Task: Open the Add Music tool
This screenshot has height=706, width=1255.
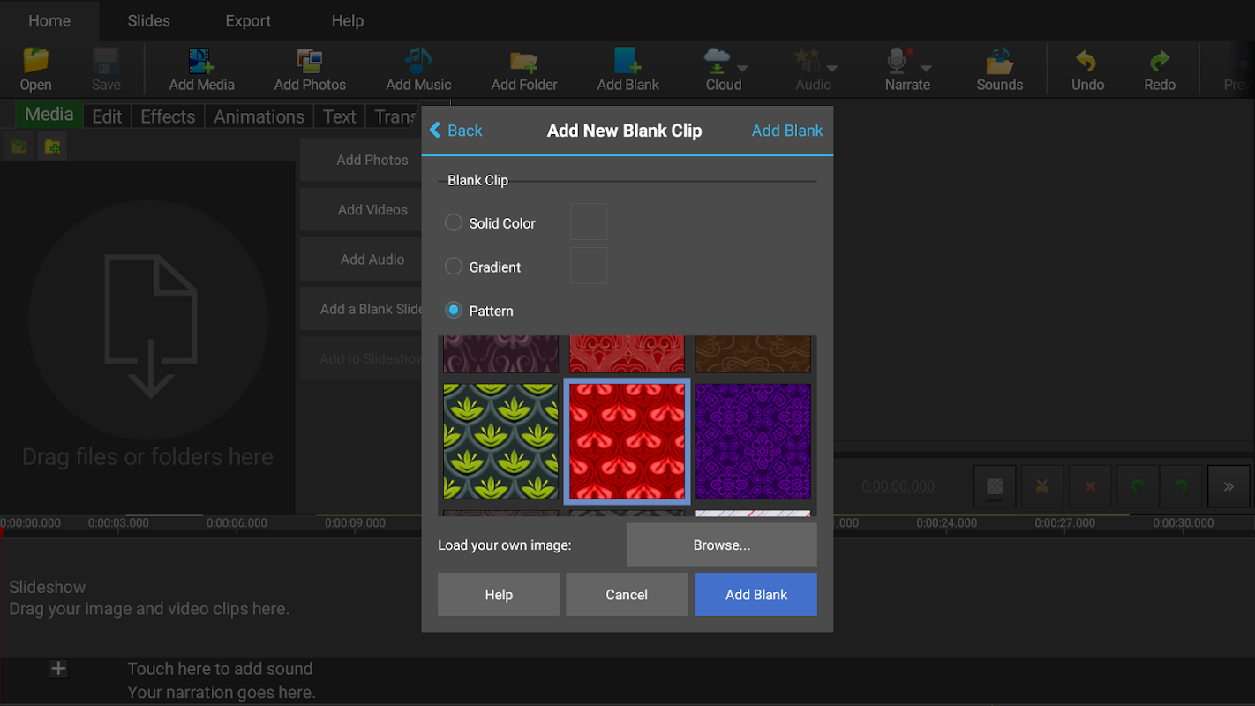Action: [x=418, y=62]
